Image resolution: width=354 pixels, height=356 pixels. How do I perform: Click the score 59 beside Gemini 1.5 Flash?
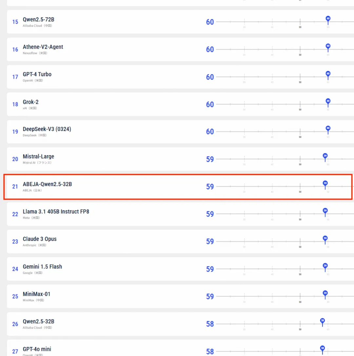tap(210, 269)
